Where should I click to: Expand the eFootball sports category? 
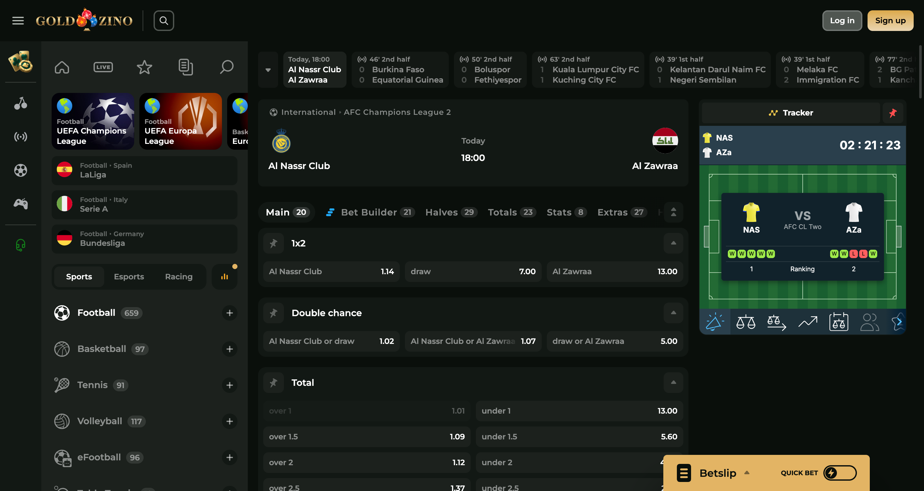click(x=230, y=458)
